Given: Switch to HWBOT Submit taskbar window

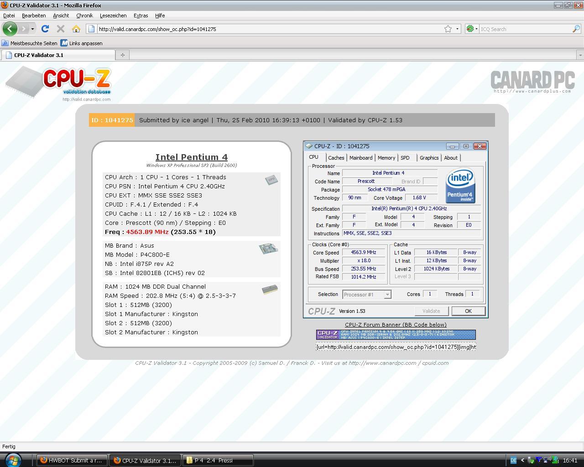Looking at the screenshot, I should pyautogui.click(x=72, y=460).
